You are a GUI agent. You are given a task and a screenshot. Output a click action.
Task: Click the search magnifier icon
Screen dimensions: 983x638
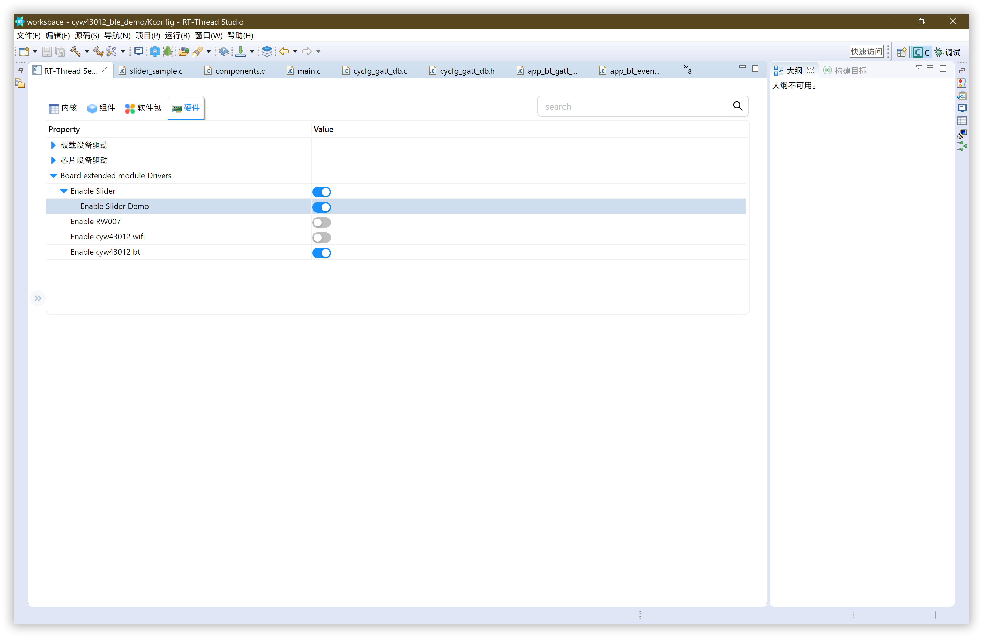click(737, 106)
